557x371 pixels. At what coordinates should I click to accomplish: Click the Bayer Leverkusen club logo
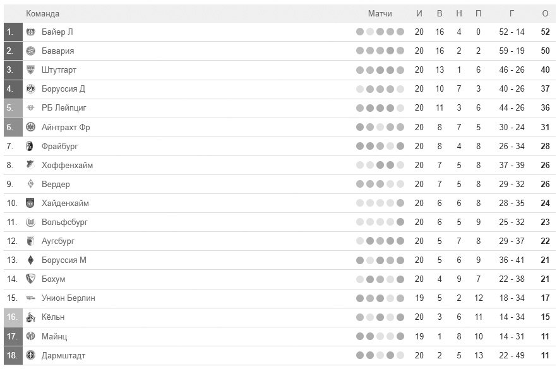click(x=30, y=32)
